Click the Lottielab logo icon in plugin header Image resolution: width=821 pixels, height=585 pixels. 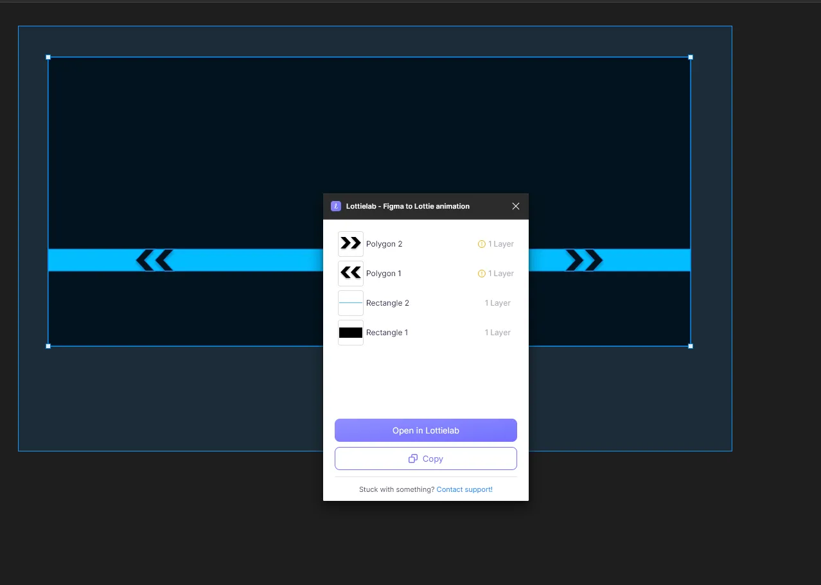coord(335,206)
